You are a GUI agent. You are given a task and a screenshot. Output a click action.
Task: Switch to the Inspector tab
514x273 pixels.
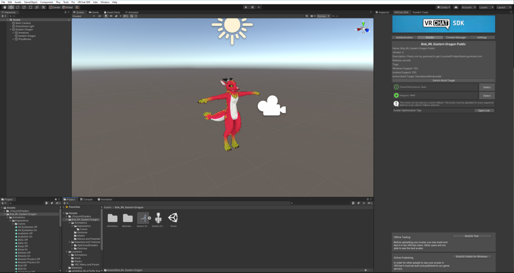[x=383, y=12]
